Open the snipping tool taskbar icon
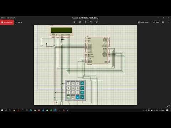Image resolution: width=171 pixels, height=128 pixels. click(68, 110)
